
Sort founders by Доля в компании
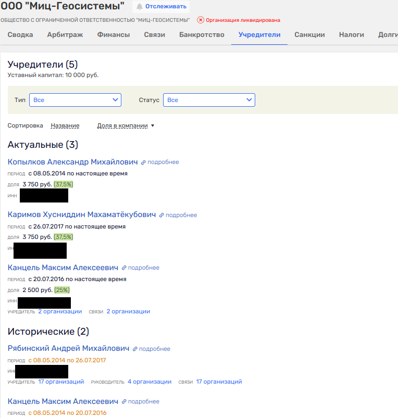pyautogui.click(x=122, y=125)
